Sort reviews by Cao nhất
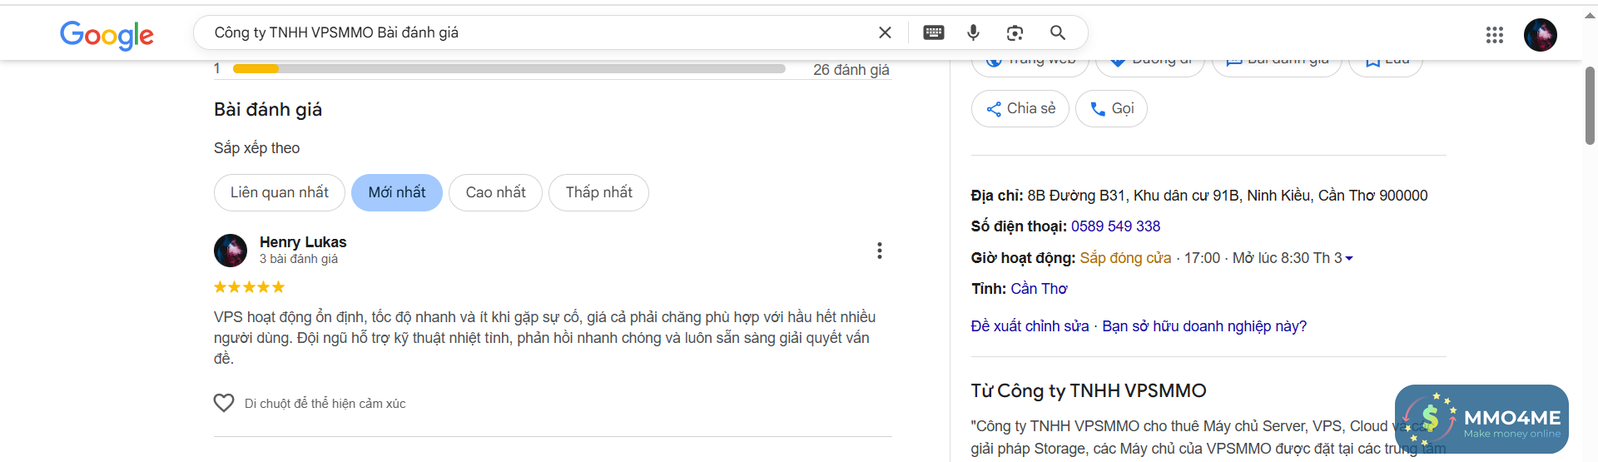1598x462 pixels. coord(495,192)
